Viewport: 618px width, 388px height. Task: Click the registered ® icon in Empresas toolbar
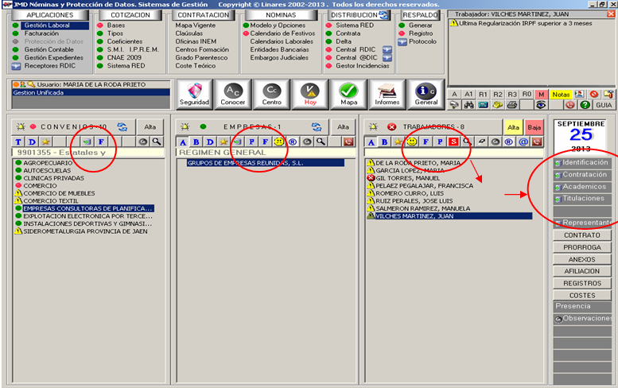click(x=293, y=142)
